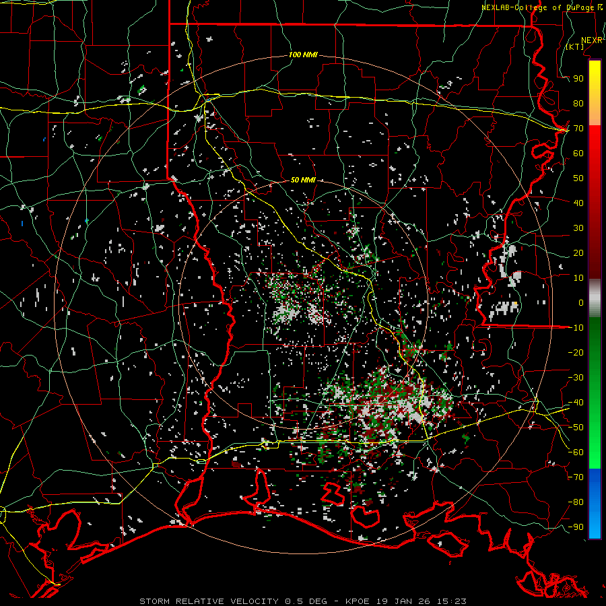
Task: Click the 20 value on velocity scale
Action: (x=578, y=253)
